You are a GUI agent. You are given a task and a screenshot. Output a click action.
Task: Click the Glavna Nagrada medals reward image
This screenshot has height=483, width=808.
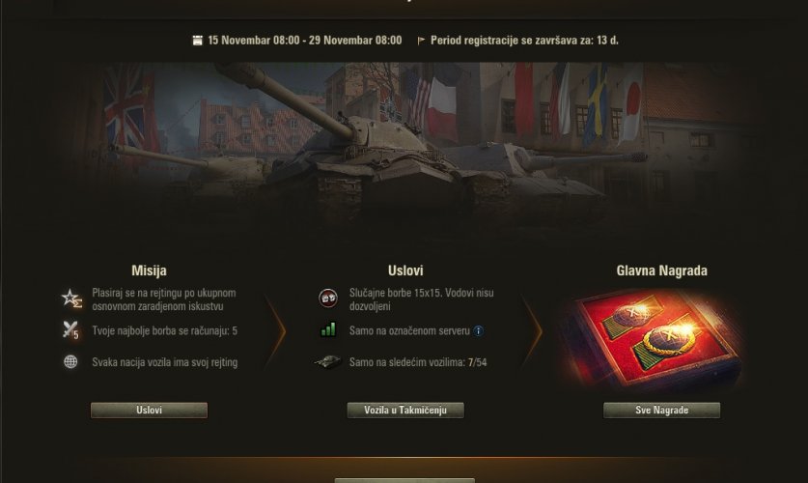654,340
